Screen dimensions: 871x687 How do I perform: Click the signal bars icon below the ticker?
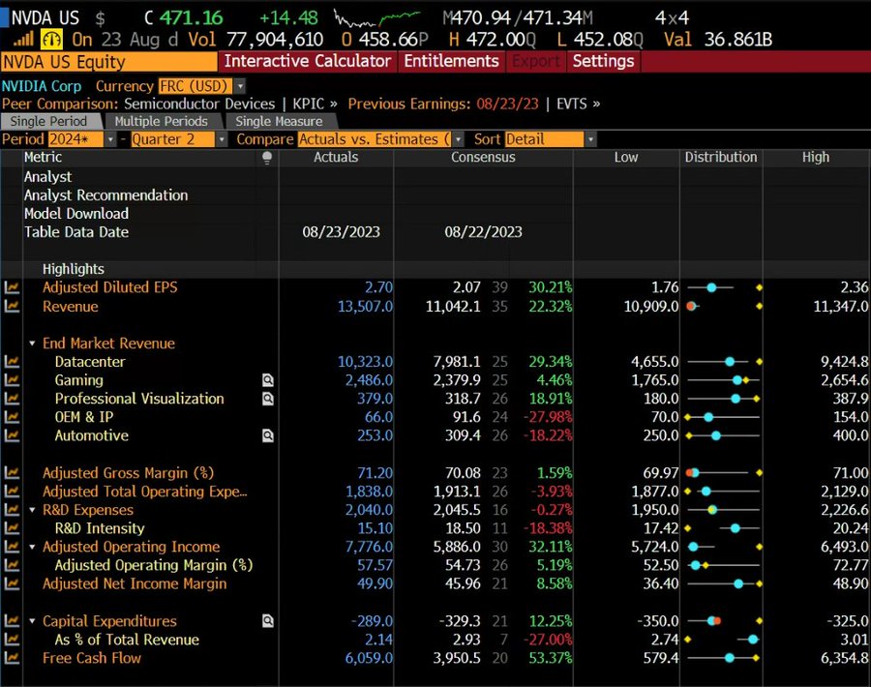pos(23,39)
